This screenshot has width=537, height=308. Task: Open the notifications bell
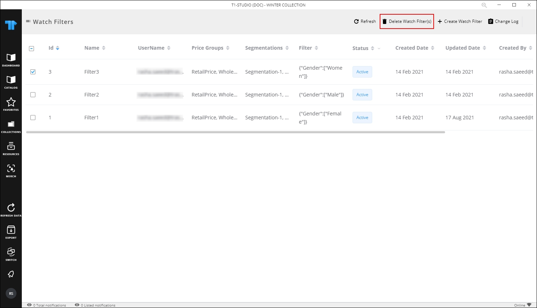tap(11, 274)
